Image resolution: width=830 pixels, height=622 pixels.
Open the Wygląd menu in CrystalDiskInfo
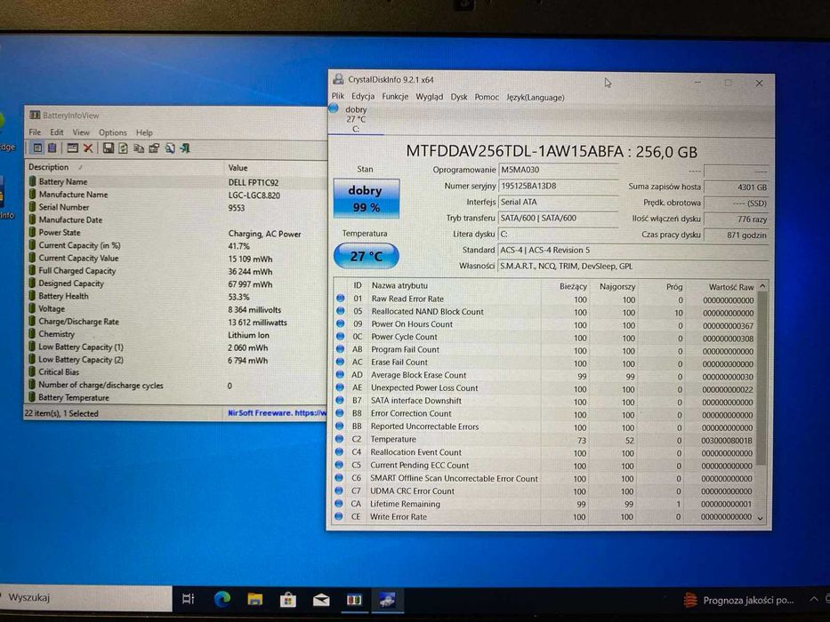tap(430, 97)
